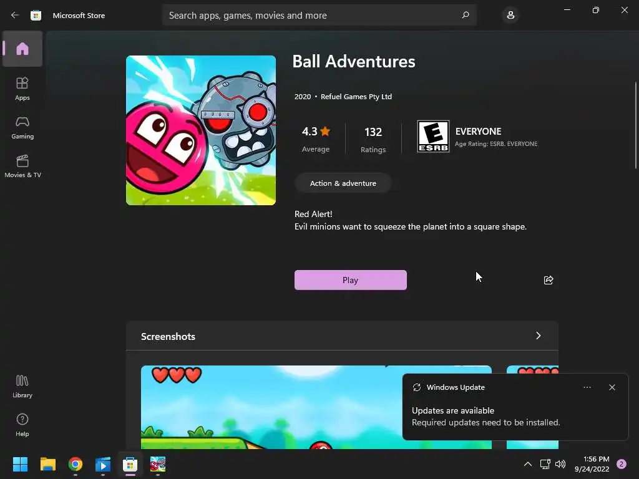Viewport: 639px width, 479px height.
Task: Open notification center badge
Action: coord(622,464)
